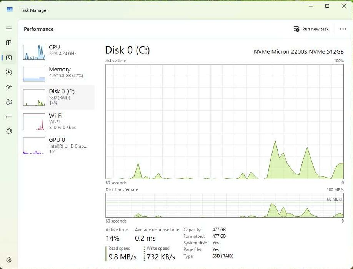Click the '732 KB/s' write speed value

tap(161, 257)
